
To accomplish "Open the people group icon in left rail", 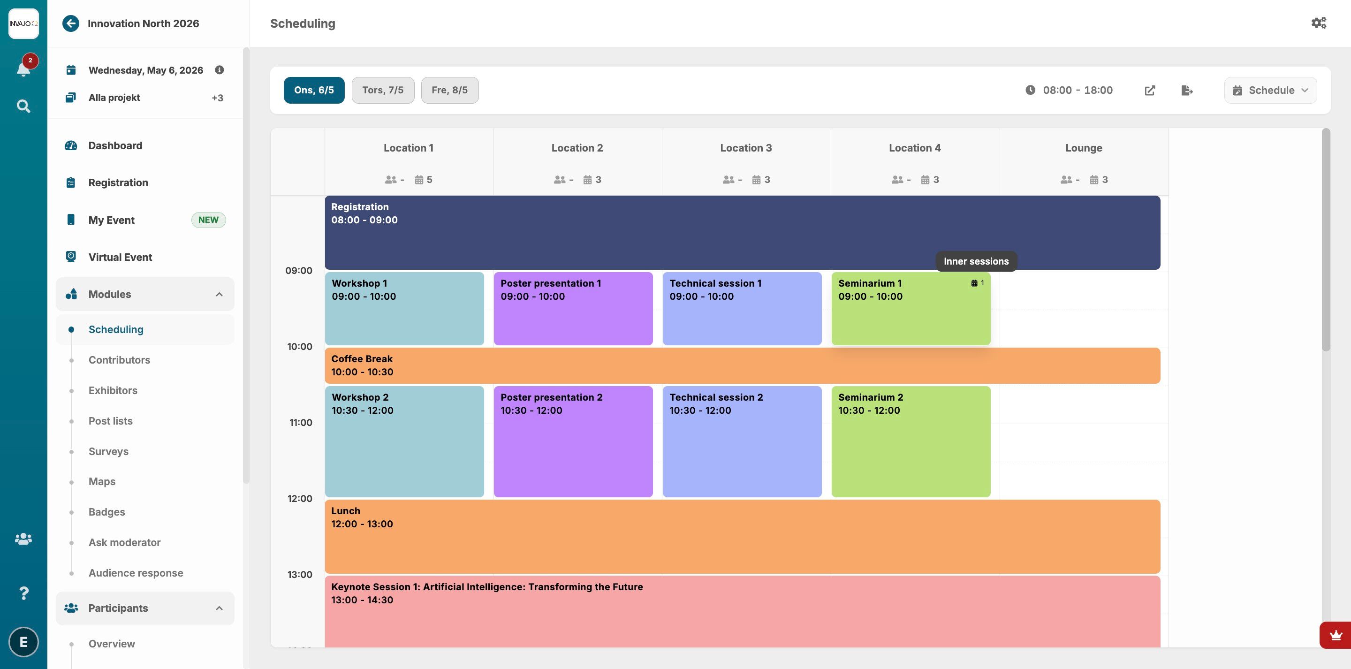I will (x=23, y=539).
